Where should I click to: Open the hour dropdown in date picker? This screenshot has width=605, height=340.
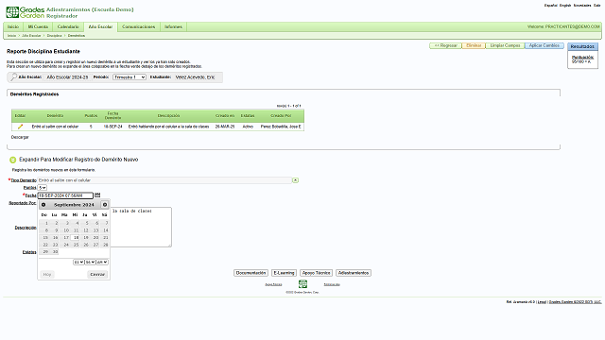[78, 263]
